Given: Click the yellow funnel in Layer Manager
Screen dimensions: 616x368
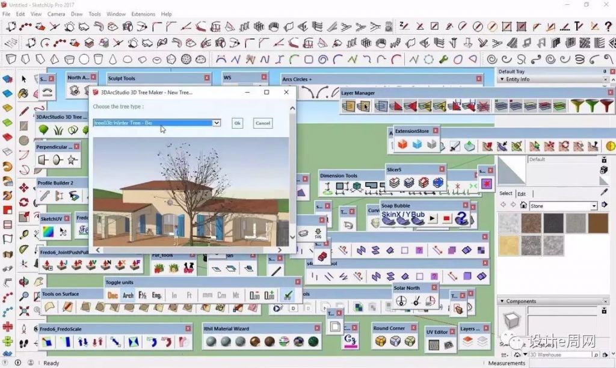Looking at the screenshot, I should pyautogui.click(x=577, y=106).
